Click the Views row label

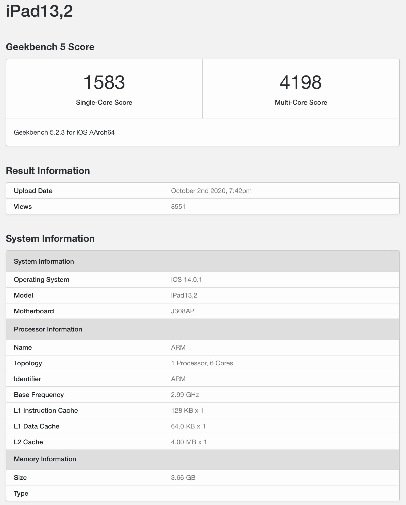click(x=23, y=207)
